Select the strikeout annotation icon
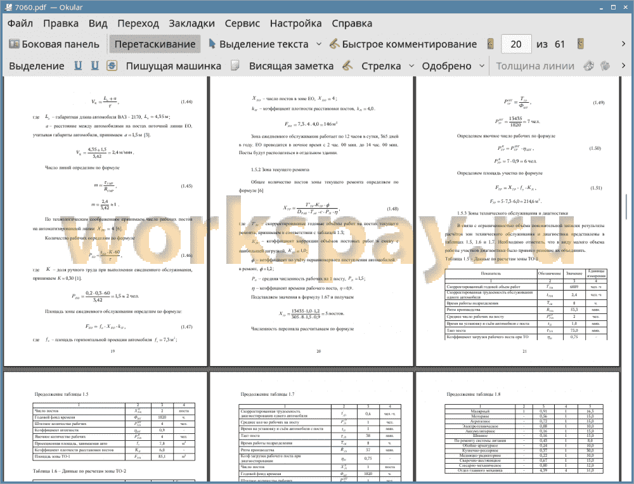Screen dimensions: 634x484 pyautogui.click(x=112, y=66)
